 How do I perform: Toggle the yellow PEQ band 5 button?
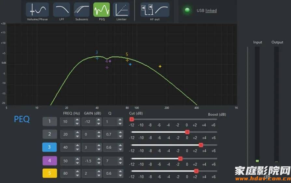click(49, 173)
